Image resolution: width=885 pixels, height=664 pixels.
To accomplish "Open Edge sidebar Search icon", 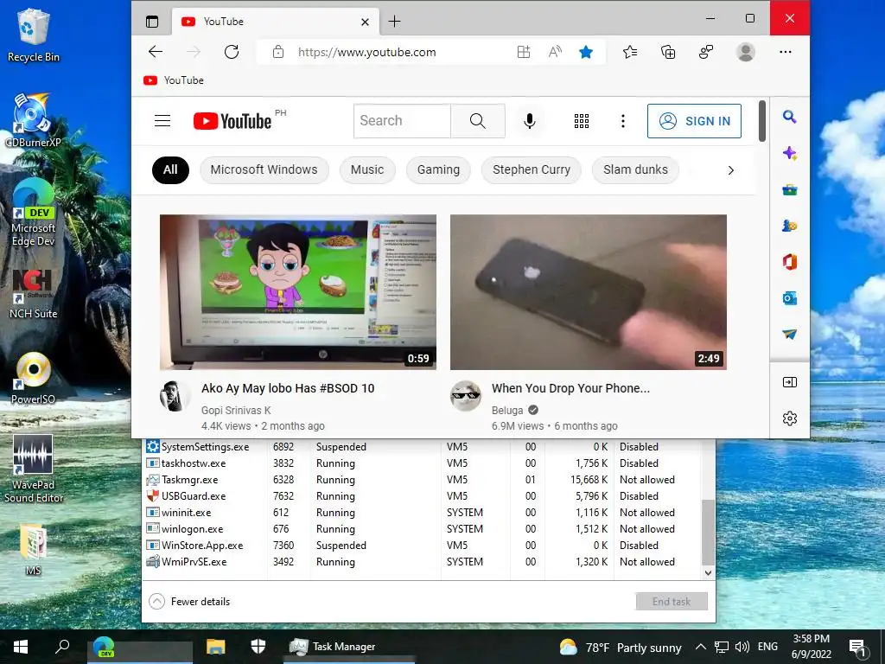I will pyautogui.click(x=790, y=117).
